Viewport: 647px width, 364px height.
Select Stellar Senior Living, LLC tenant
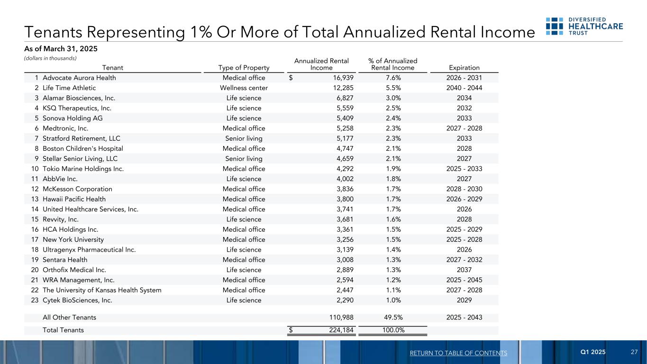(x=80, y=159)
